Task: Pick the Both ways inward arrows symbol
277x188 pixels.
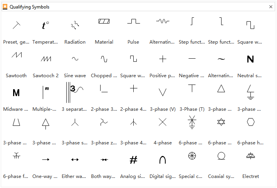Action: [104, 160]
